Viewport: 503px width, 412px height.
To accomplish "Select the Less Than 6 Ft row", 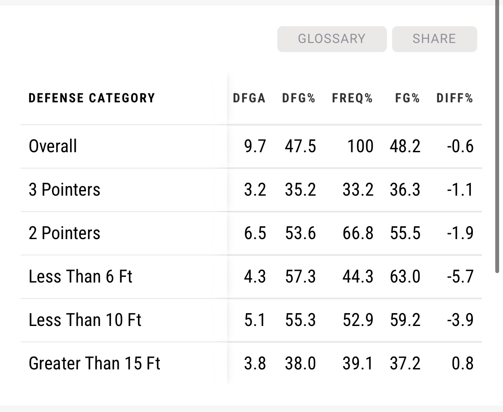I will point(80,277).
